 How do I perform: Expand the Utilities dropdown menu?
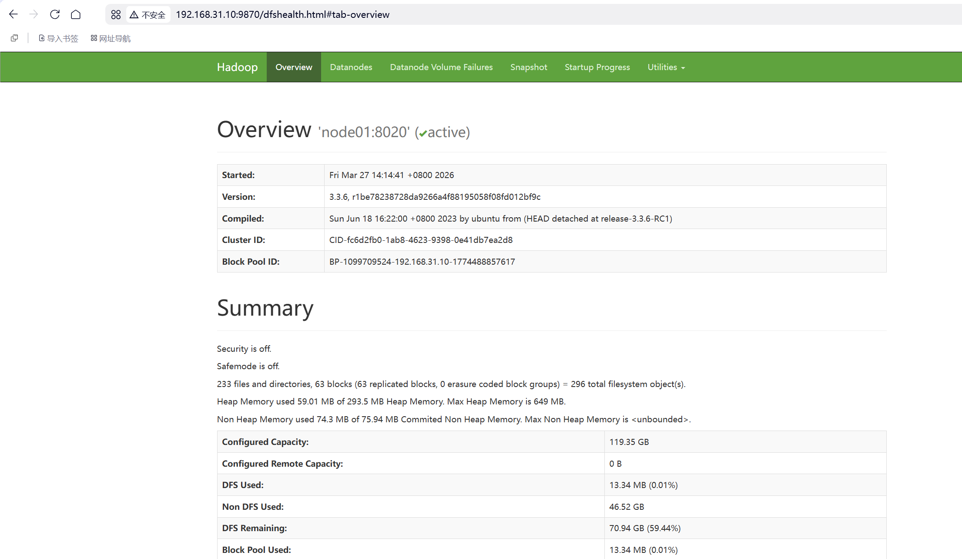point(666,67)
